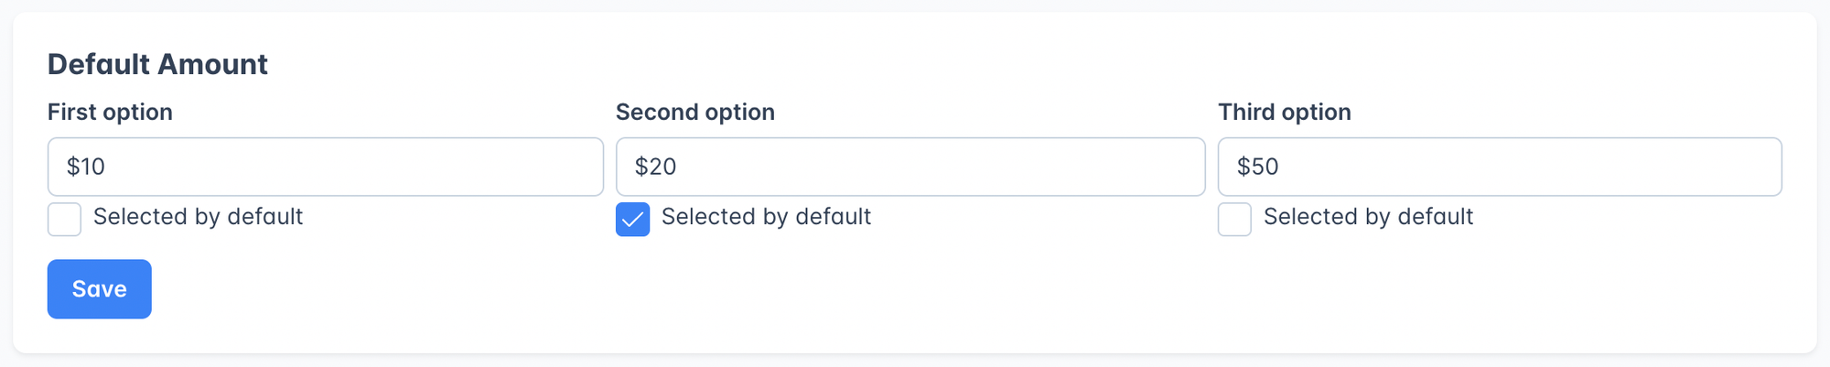The height and width of the screenshot is (367, 1830).
Task: Place cursor on the $50 value
Action: tap(1257, 167)
